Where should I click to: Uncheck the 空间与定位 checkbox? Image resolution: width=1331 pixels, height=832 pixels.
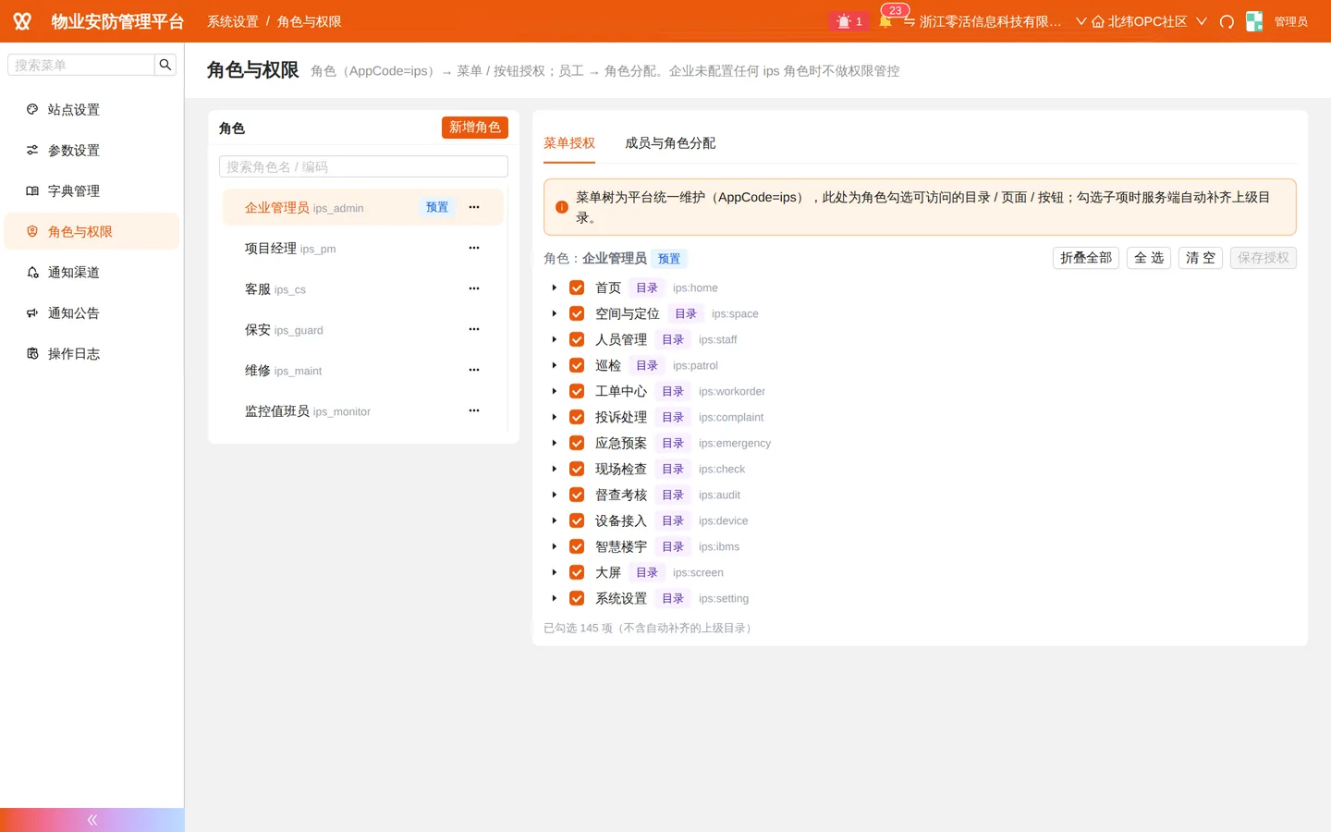[x=577, y=313]
